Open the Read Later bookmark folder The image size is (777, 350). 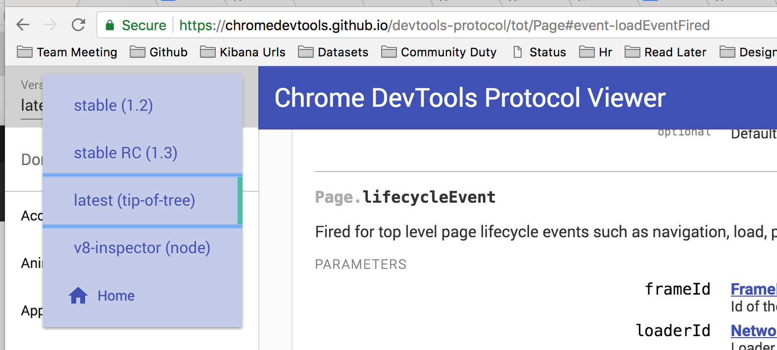pyautogui.click(x=665, y=52)
